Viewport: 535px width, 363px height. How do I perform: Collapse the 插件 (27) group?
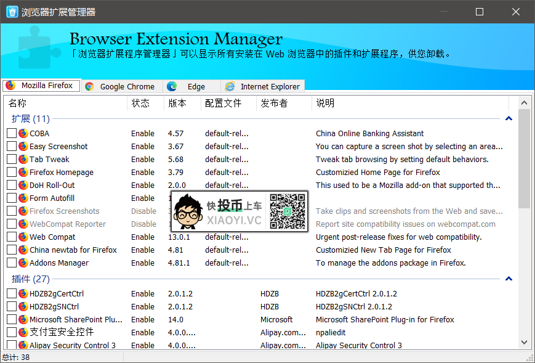[x=509, y=279]
